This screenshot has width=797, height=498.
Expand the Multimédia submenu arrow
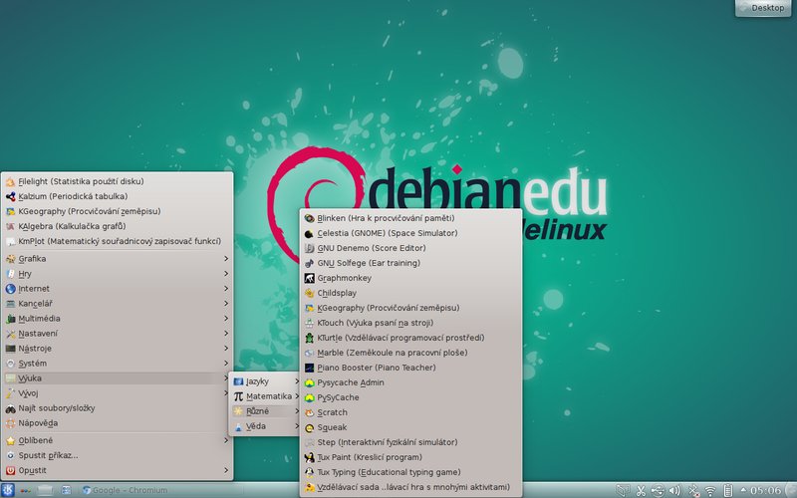click(226, 319)
